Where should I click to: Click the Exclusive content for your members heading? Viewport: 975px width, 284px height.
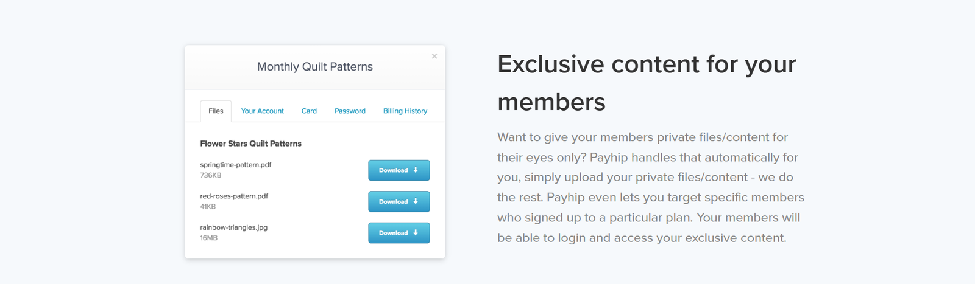click(x=647, y=83)
